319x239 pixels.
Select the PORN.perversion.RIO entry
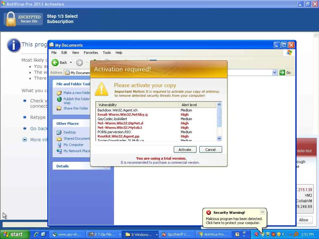point(156,132)
